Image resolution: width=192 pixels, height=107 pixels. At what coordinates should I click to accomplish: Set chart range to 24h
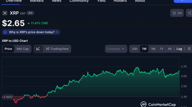click(135, 49)
